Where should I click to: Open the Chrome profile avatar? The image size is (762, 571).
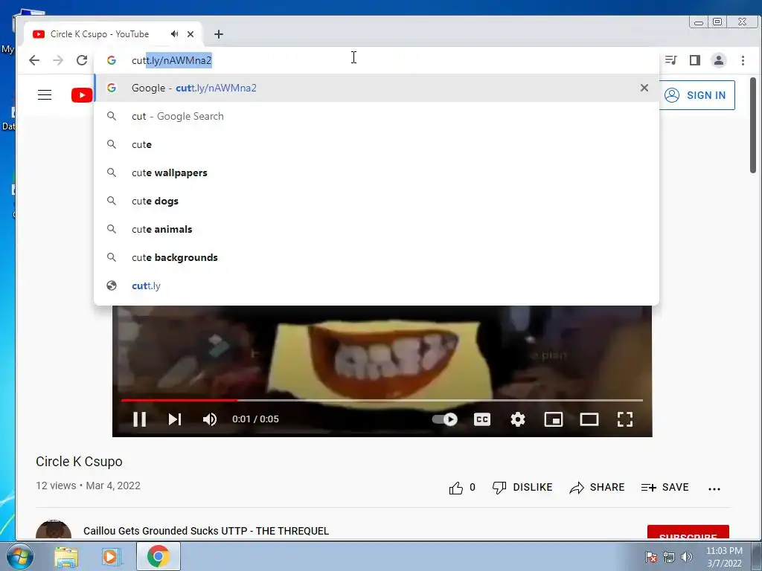[x=719, y=60]
